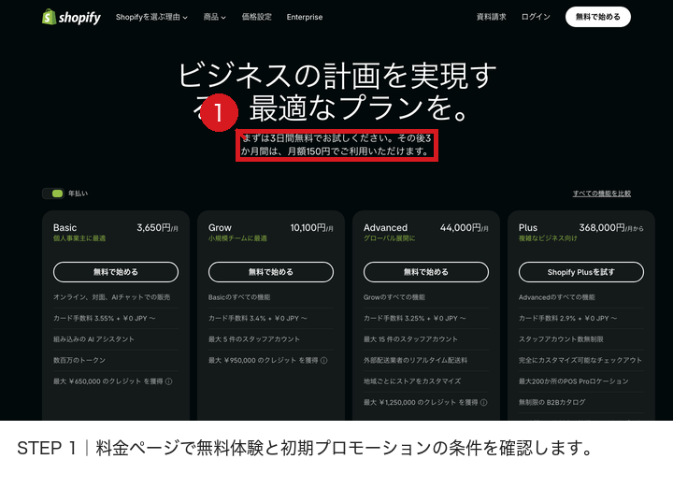Image resolution: width=673 pixels, height=488 pixels.
Task: Click the info icon next to ¥950,000 credit
Action: click(x=324, y=360)
